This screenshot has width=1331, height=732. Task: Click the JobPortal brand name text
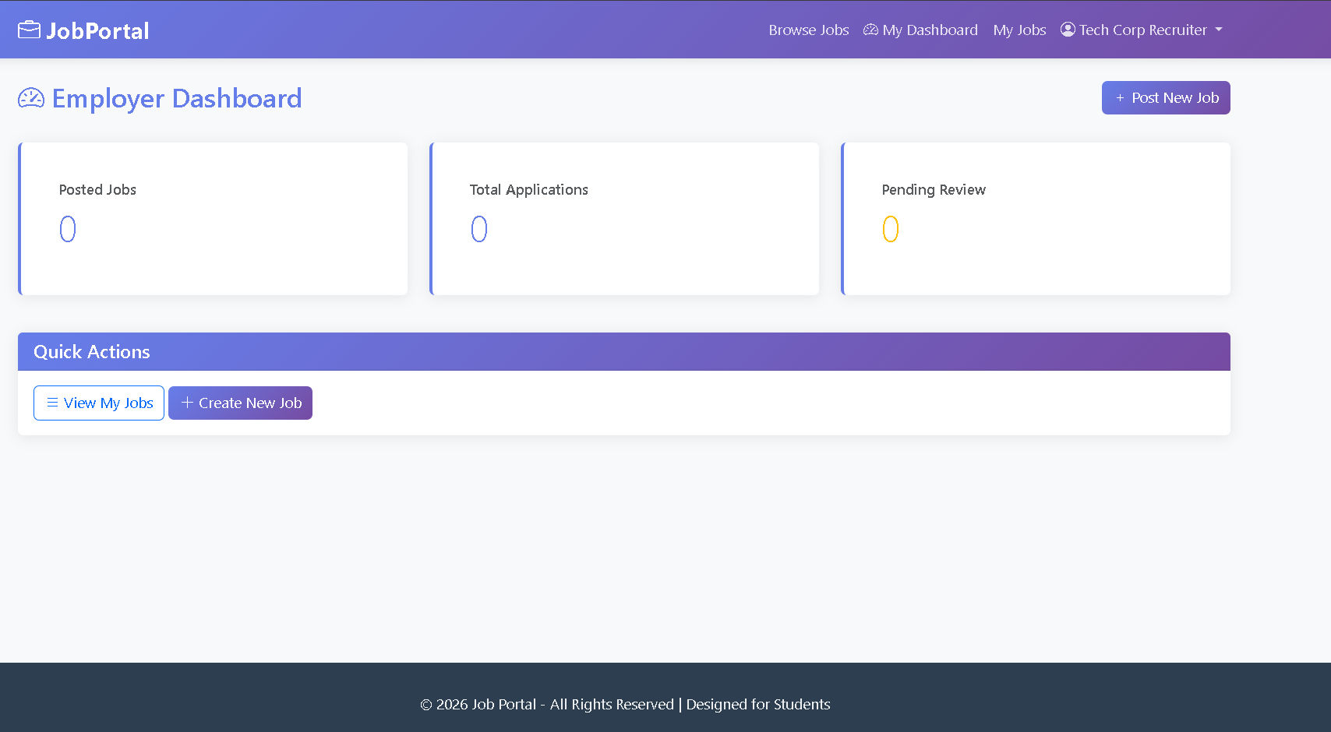point(97,30)
